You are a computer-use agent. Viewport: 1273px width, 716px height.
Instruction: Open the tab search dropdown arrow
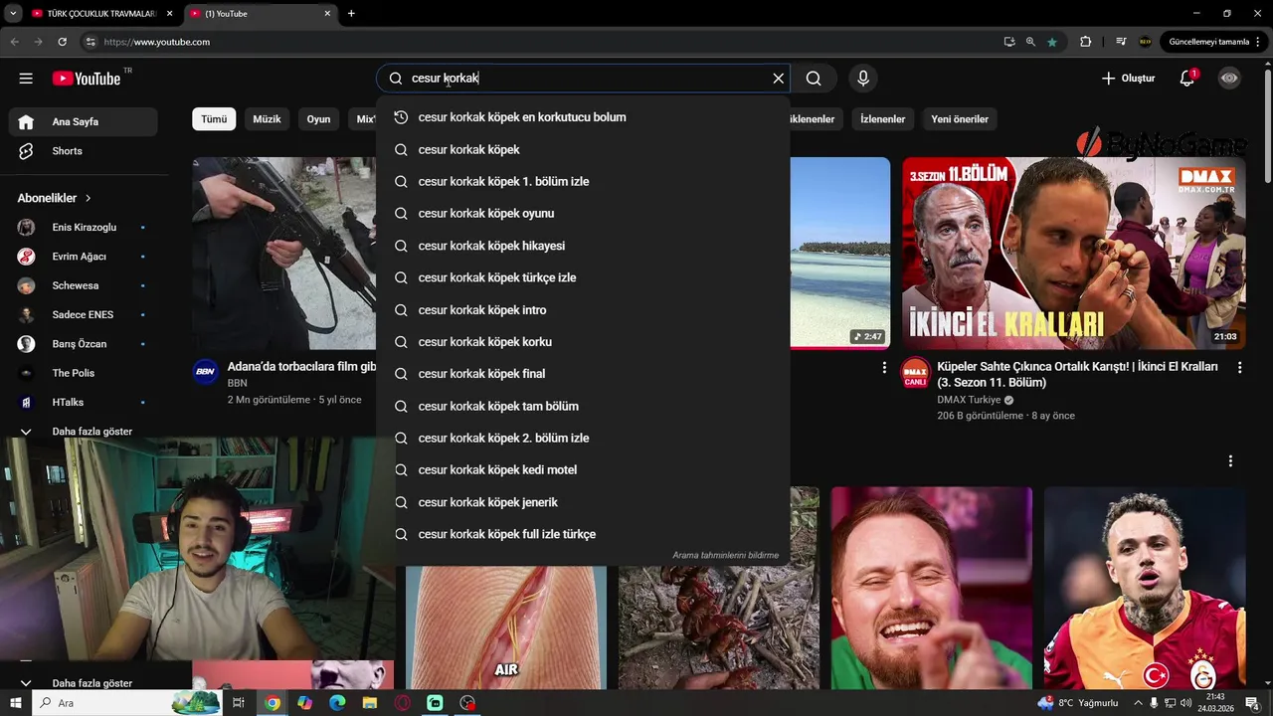click(x=13, y=14)
